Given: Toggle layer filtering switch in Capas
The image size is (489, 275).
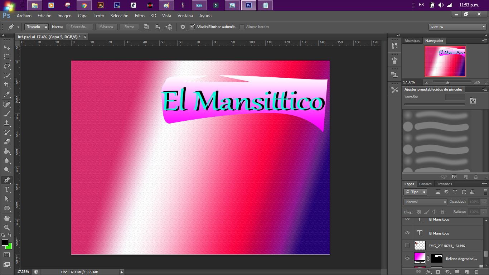Looking at the screenshot, I should (485, 192).
